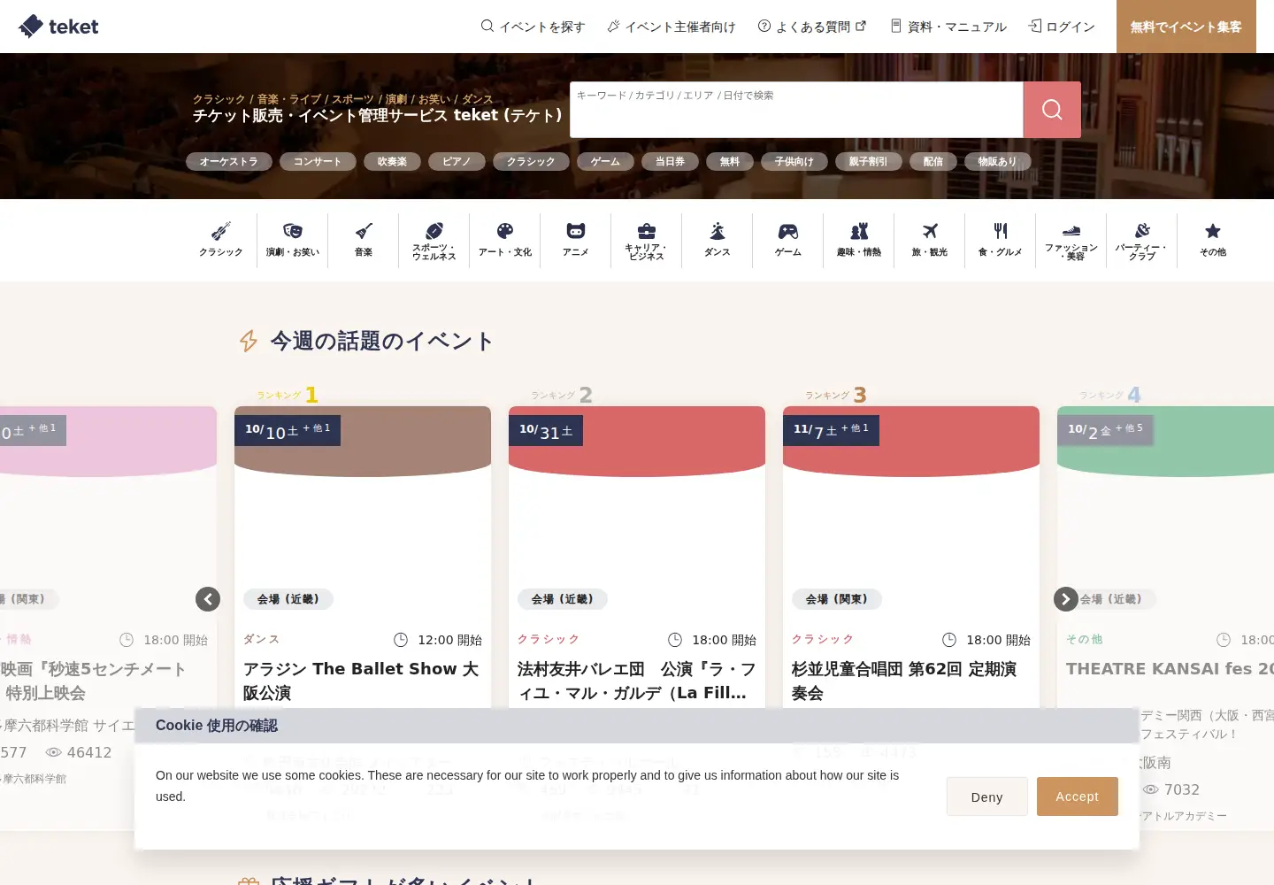This screenshot has width=1274, height=885.
Task: Open アラジン The Ballet Show event title
Action: 363,681
